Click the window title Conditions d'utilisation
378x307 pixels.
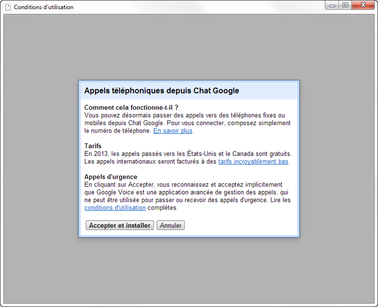[44, 7]
